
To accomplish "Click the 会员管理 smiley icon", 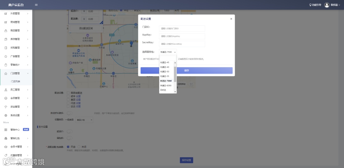I will pyautogui.click(x=6, y=98).
